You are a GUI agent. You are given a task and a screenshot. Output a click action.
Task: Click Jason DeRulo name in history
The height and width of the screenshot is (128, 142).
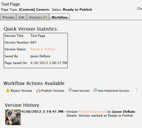coord(124,112)
